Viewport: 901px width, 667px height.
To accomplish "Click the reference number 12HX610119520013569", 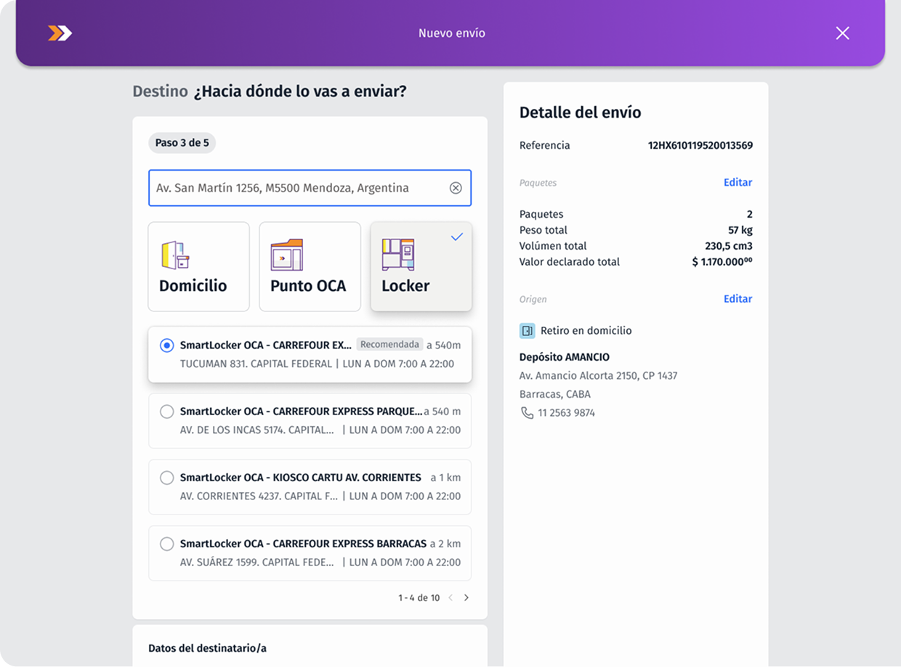I will tap(700, 145).
